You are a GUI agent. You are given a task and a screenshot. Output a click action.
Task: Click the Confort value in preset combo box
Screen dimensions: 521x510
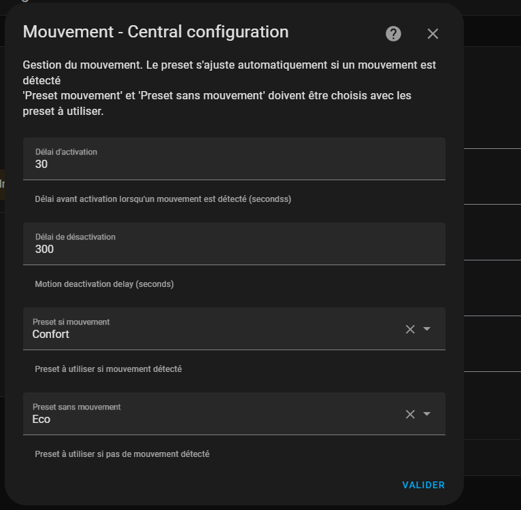(51, 335)
